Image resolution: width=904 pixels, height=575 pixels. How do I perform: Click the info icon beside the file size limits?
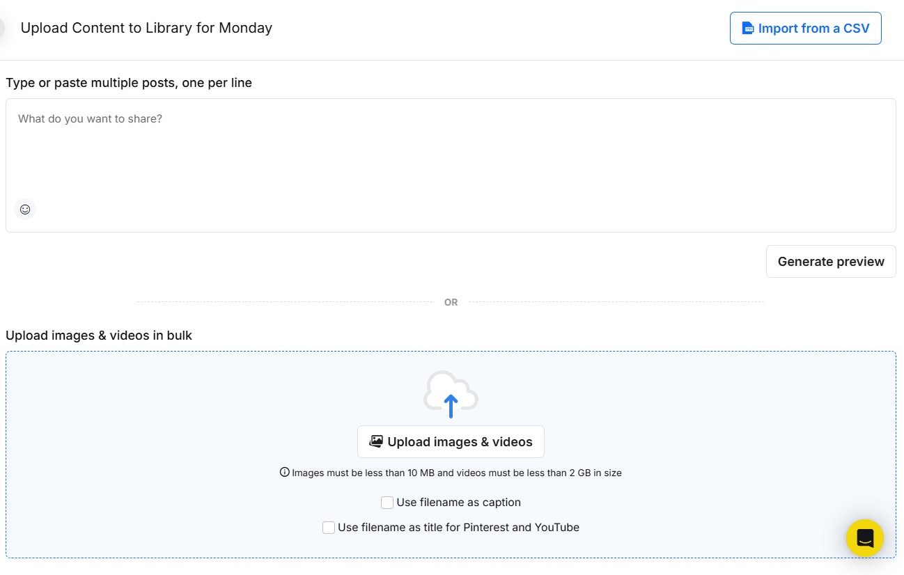pos(284,472)
